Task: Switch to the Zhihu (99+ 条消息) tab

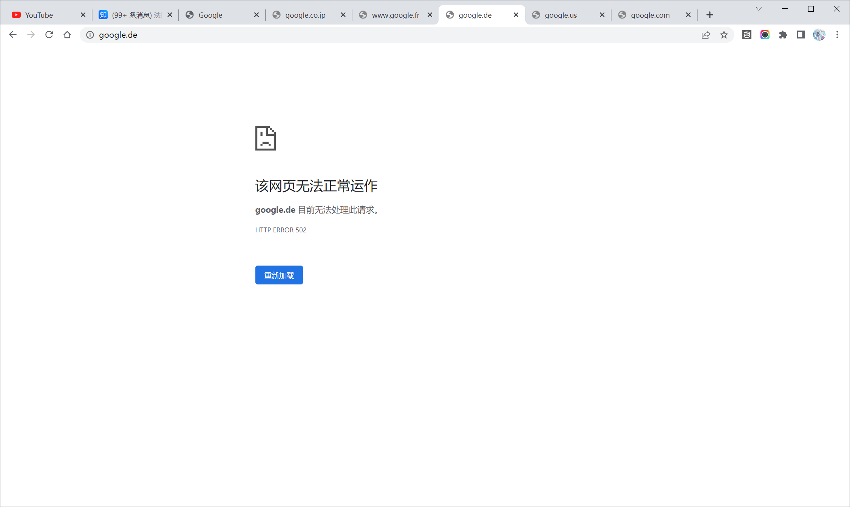Action: (x=135, y=15)
